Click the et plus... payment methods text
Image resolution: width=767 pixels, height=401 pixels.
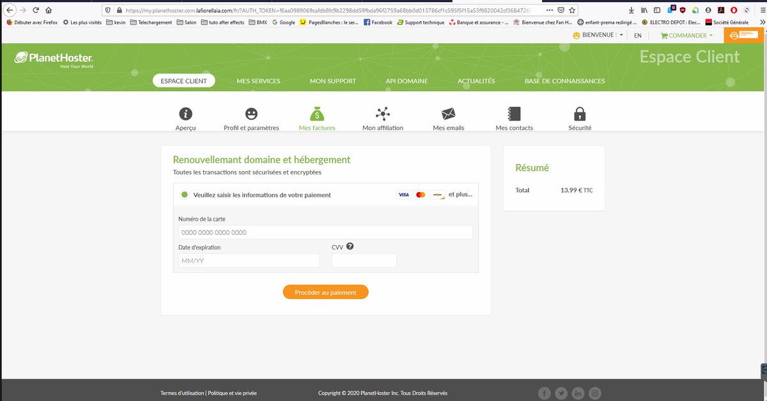pyautogui.click(x=460, y=194)
